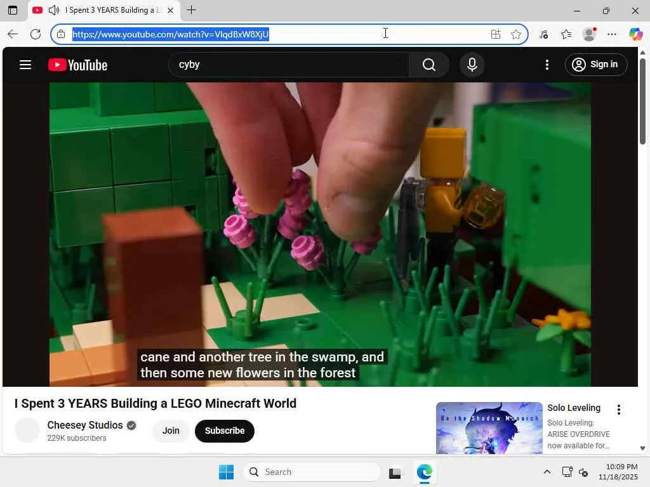Open a new browser tab

click(191, 10)
